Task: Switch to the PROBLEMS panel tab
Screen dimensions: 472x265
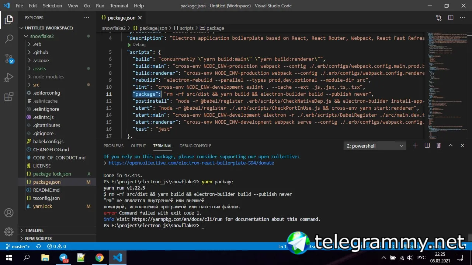Action: [114, 146]
